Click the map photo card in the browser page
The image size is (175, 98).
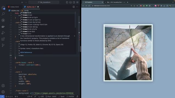[x=128, y=53]
